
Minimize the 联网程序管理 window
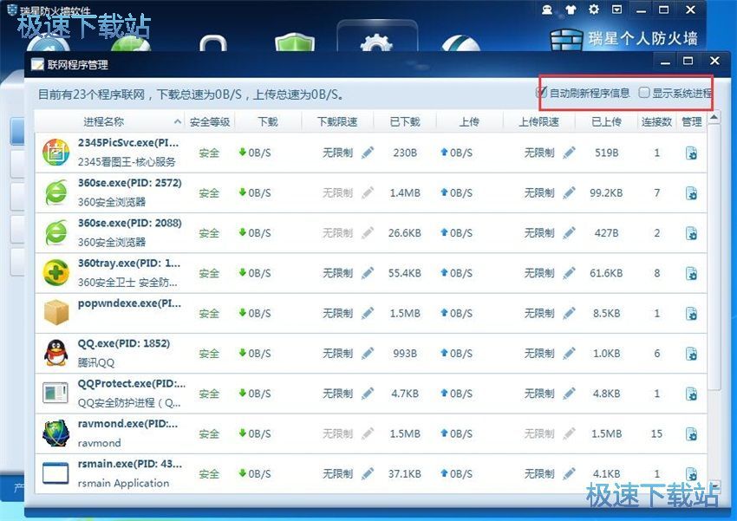point(665,62)
